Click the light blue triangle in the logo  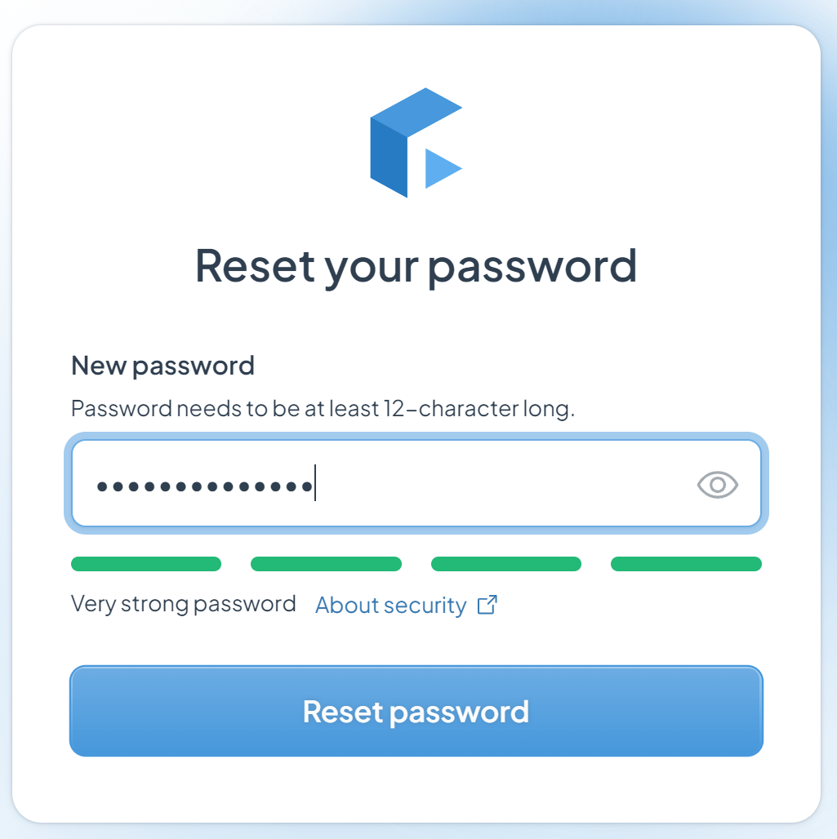(443, 169)
